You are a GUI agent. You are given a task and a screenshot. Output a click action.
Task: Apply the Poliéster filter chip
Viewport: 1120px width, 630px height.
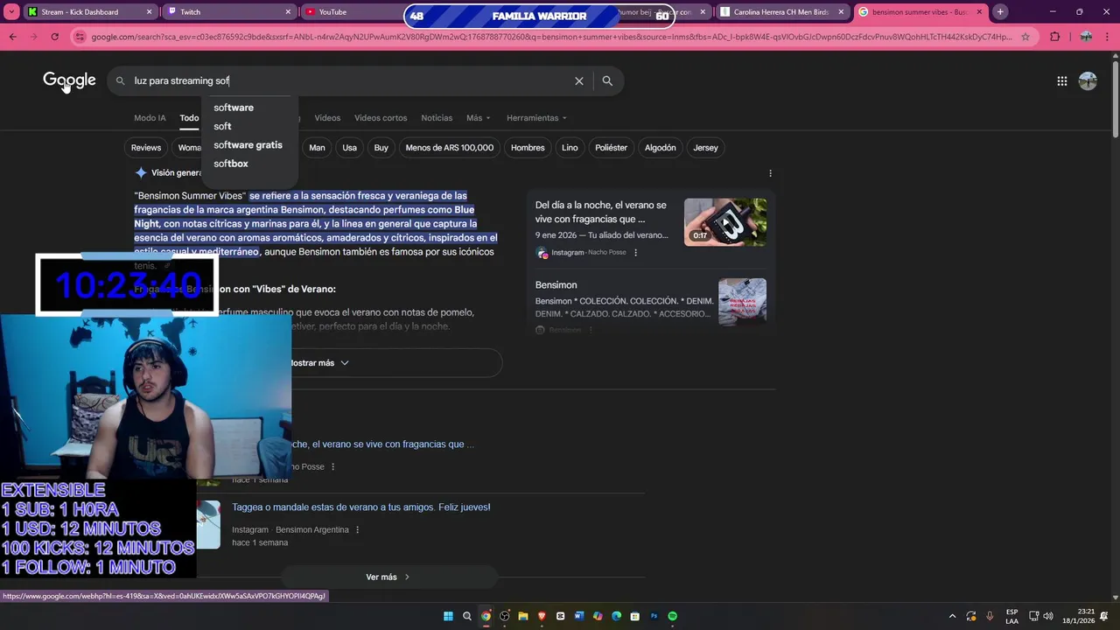pos(611,148)
